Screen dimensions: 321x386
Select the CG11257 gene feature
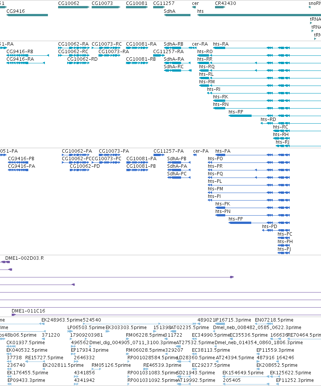click(159, 7)
